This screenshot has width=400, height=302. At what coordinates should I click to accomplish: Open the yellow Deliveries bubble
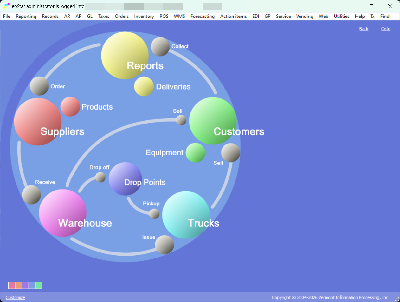144,86
